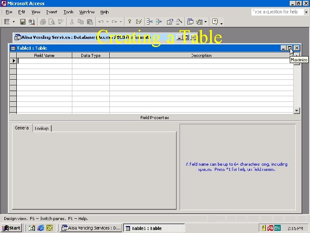Click the 2:15 PM system clock

pos(295,228)
